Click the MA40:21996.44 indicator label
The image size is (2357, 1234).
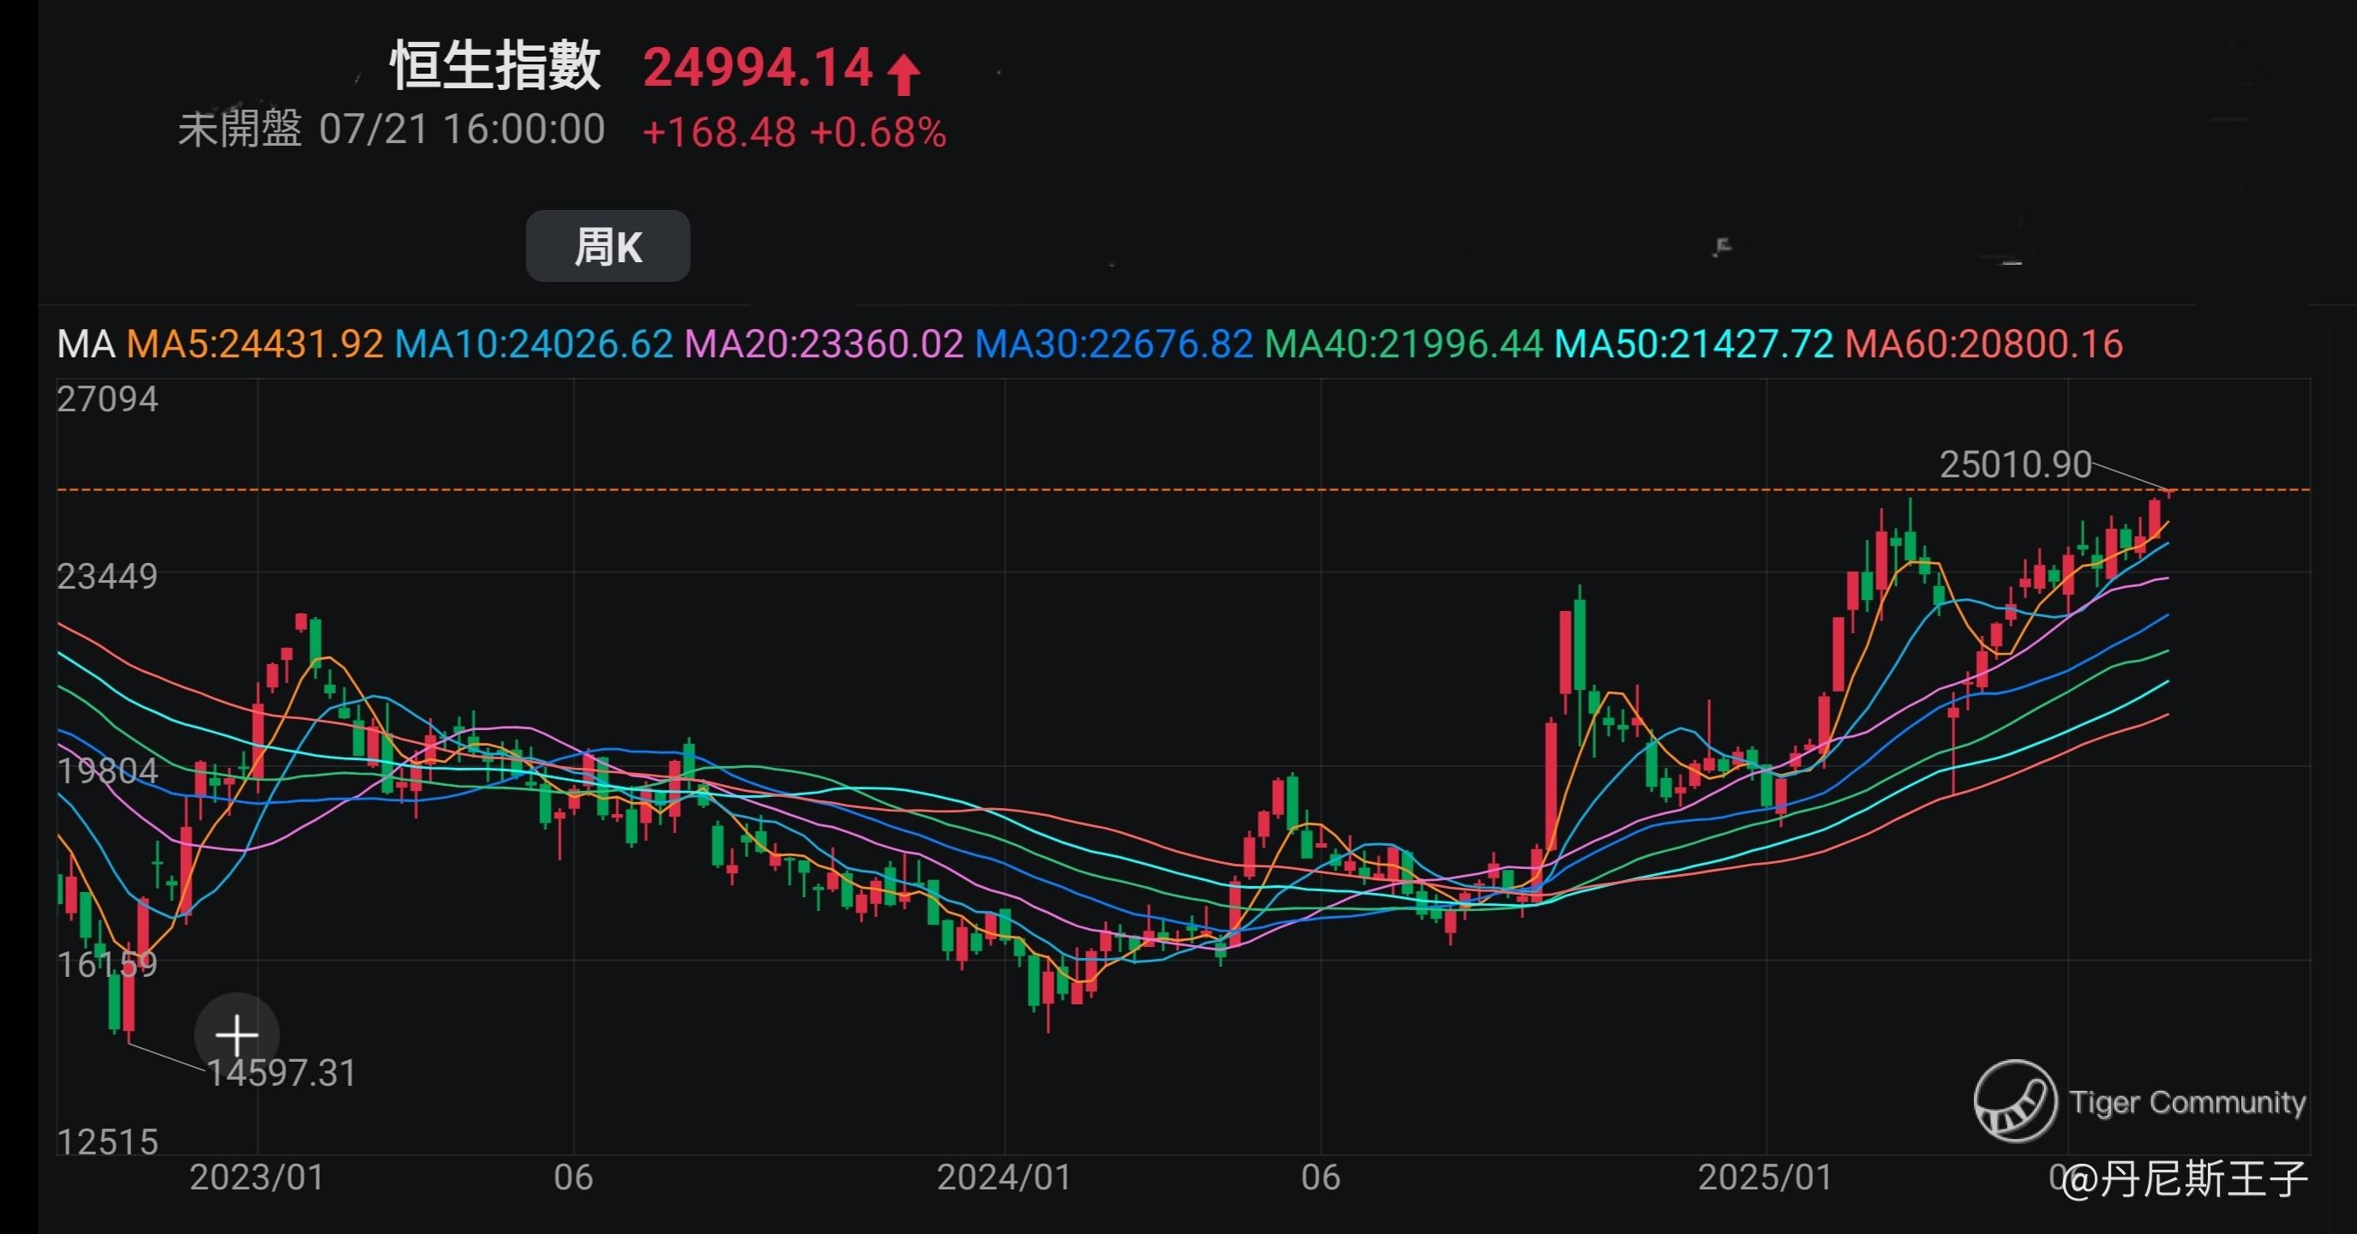point(1404,344)
